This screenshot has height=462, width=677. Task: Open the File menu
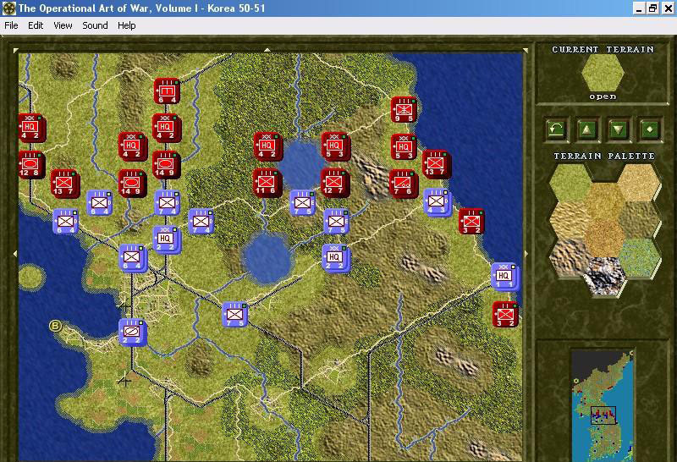[11, 25]
